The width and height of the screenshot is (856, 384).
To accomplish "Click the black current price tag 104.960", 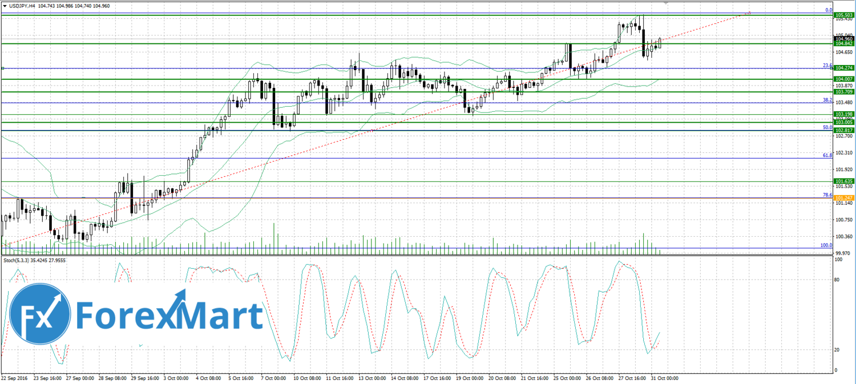I will [843, 39].
